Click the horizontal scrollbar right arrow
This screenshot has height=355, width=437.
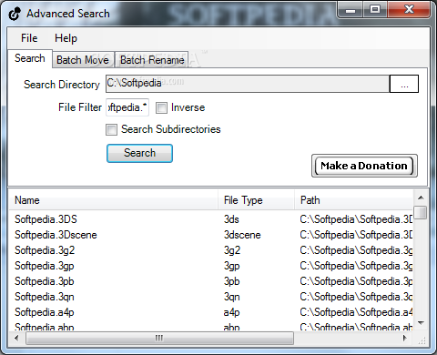pos(405,338)
